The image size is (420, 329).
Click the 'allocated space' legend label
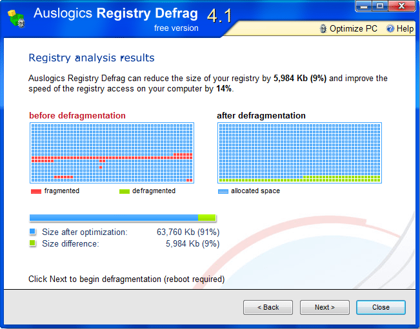pos(255,191)
